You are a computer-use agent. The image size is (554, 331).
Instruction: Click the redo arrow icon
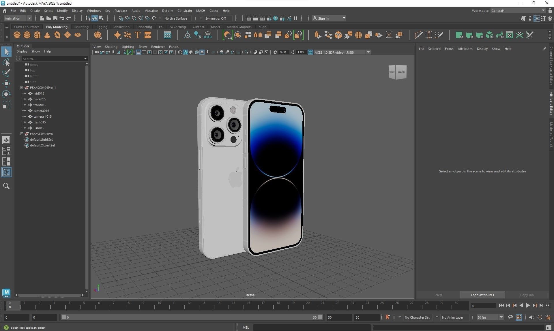pyautogui.click(x=69, y=18)
